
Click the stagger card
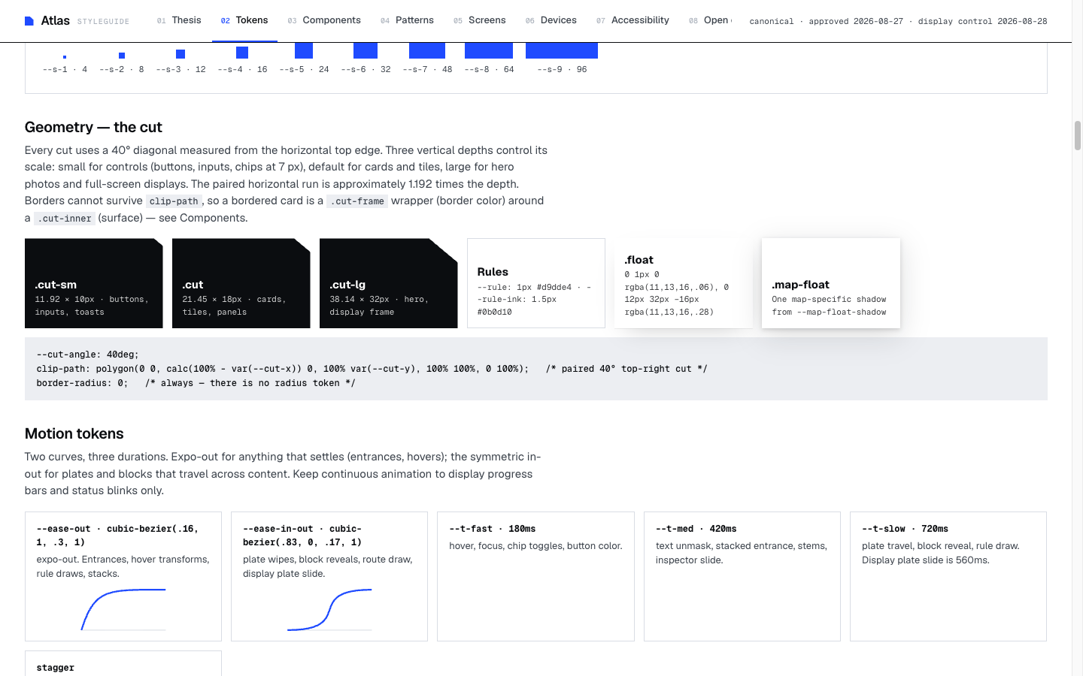pyautogui.click(x=123, y=663)
